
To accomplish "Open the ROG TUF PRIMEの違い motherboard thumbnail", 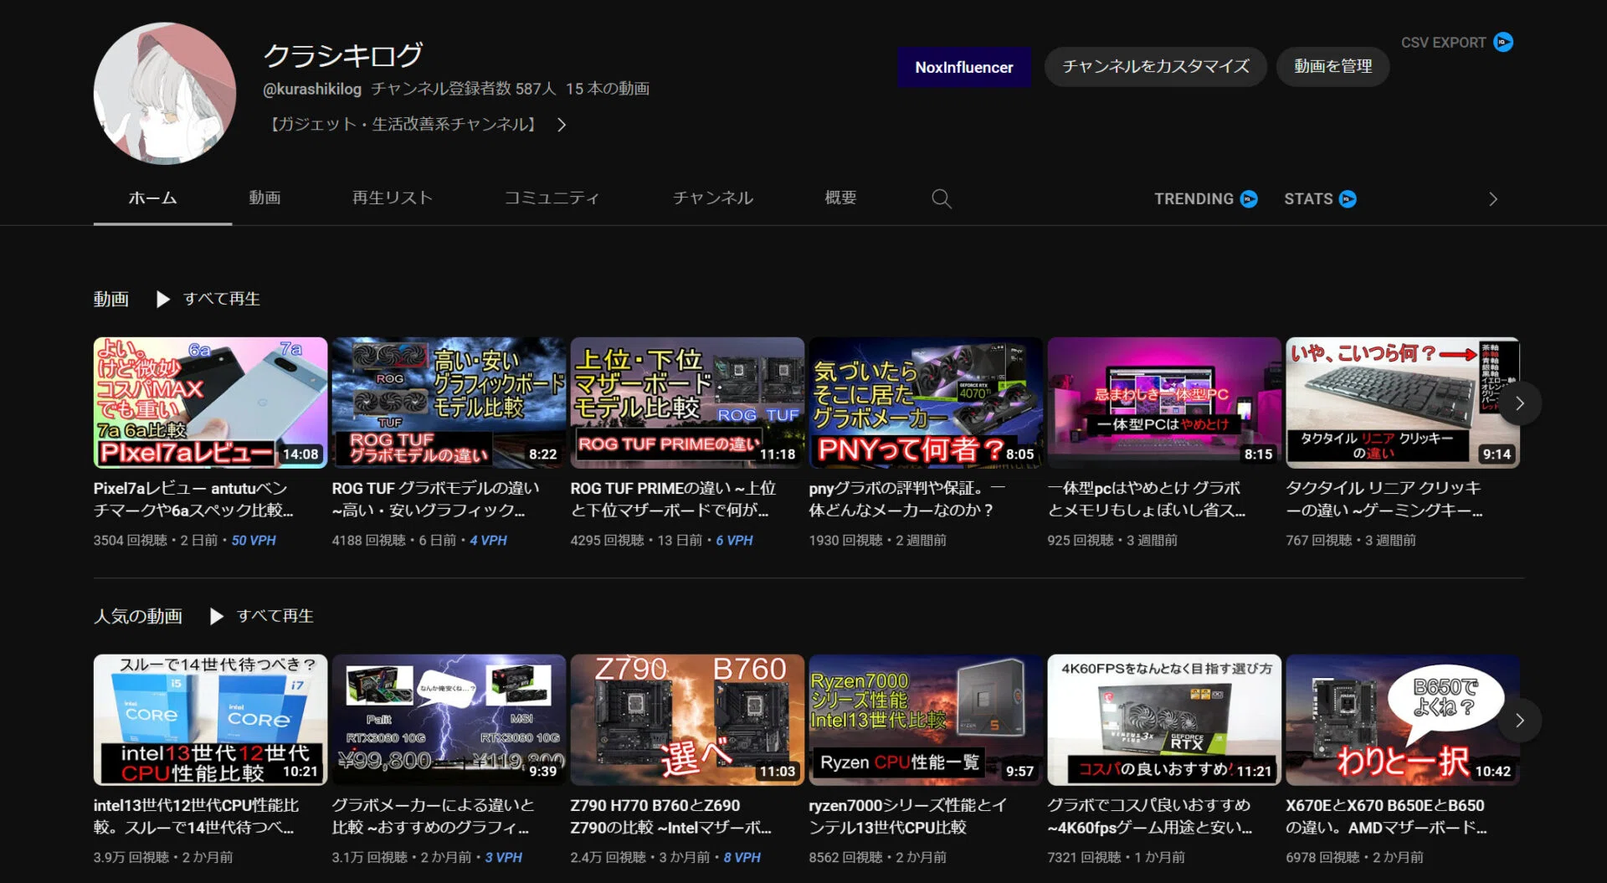I will [x=687, y=403].
